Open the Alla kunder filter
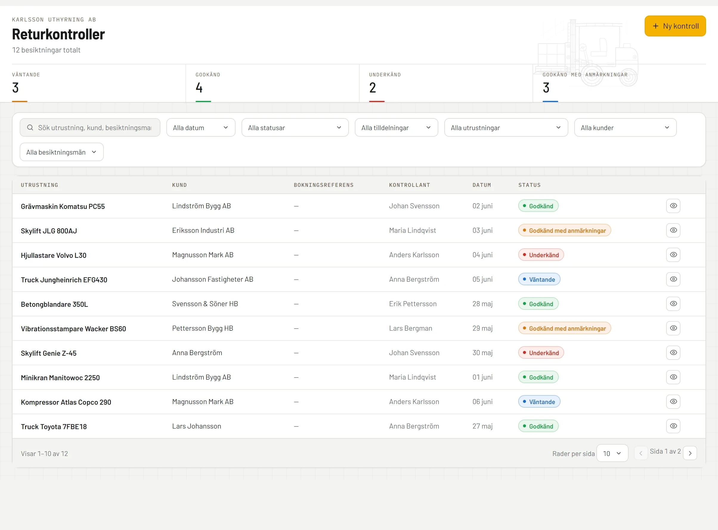 click(625, 128)
